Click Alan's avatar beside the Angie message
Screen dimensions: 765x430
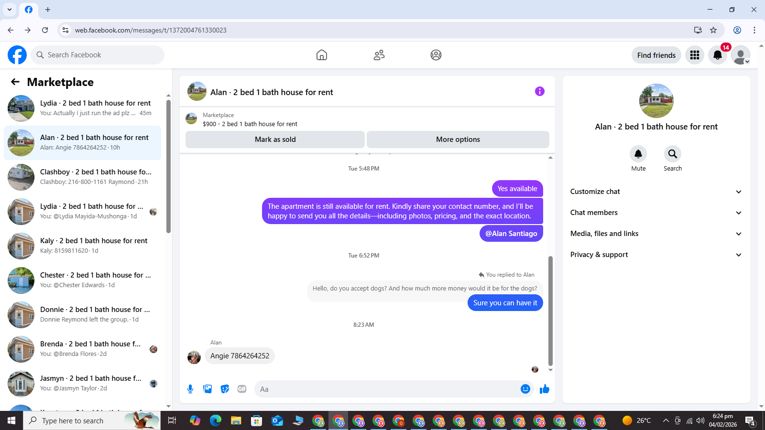pyautogui.click(x=194, y=357)
